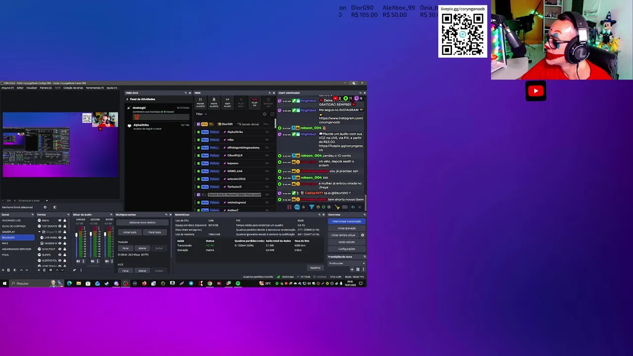Move the source down in Fontes

[62, 270]
